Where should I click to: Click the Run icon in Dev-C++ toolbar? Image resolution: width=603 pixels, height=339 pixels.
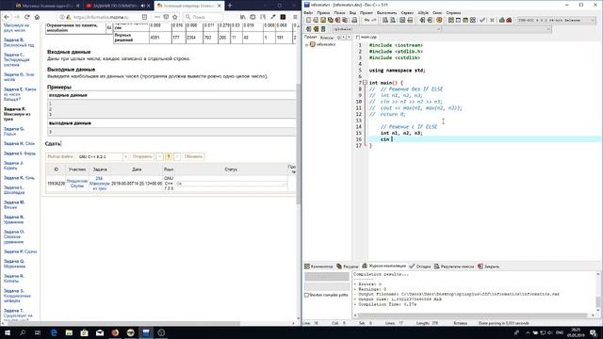point(458,20)
